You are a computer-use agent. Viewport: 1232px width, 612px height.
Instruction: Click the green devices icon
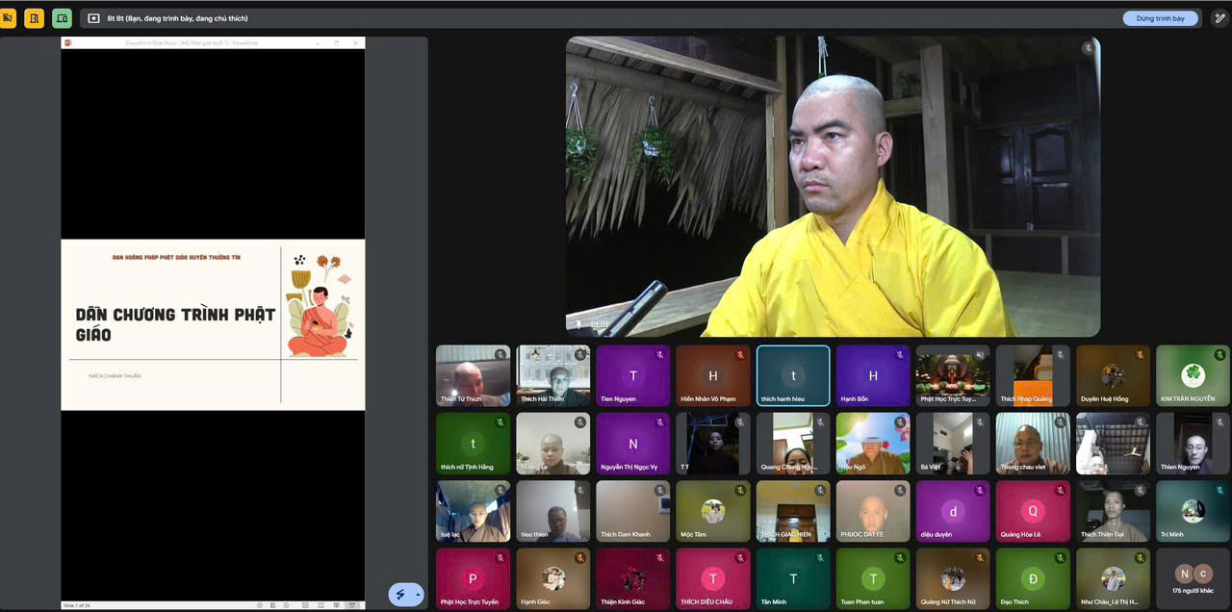pos(62,18)
